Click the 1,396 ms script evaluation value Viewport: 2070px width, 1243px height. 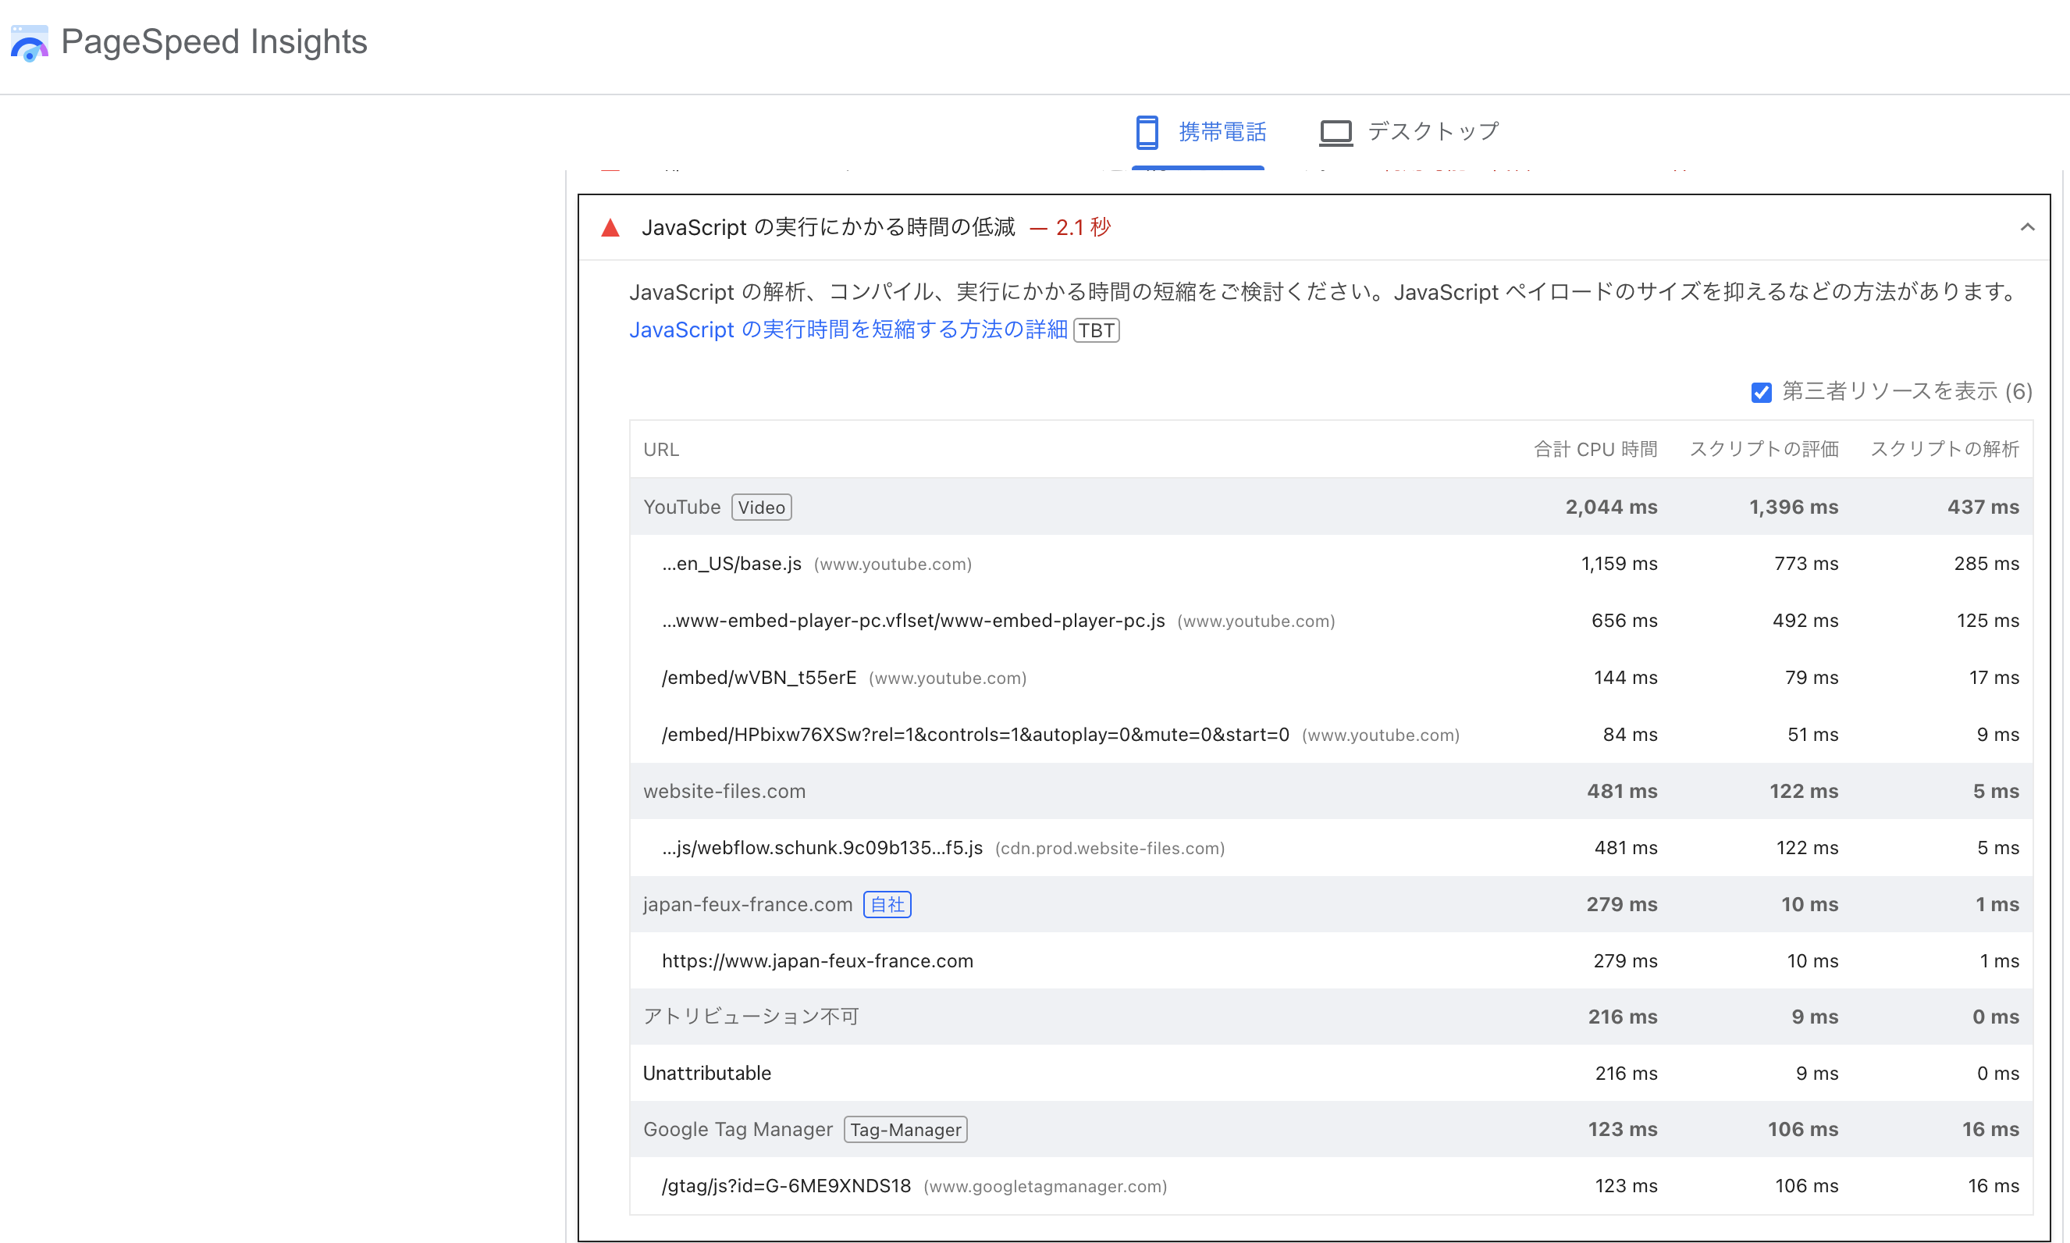(x=1794, y=508)
